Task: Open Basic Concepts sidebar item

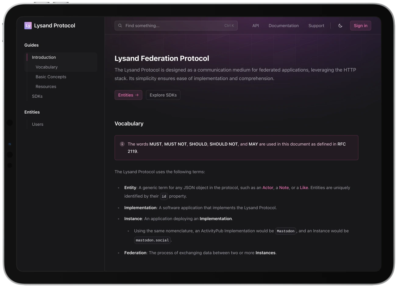Action: click(51, 77)
